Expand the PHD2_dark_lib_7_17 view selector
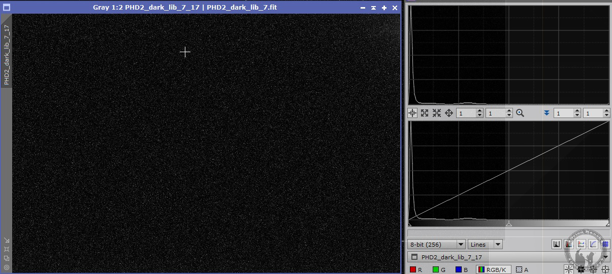612x274 pixels. tap(605, 257)
